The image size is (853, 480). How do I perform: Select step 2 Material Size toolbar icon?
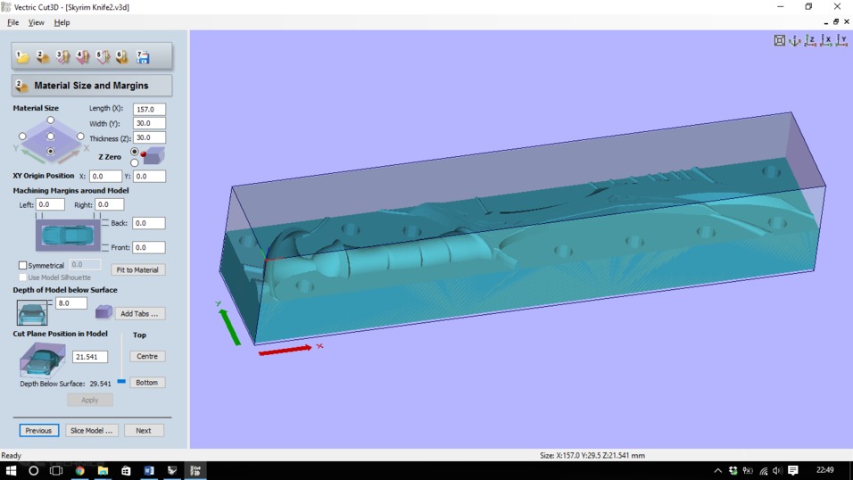43,56
